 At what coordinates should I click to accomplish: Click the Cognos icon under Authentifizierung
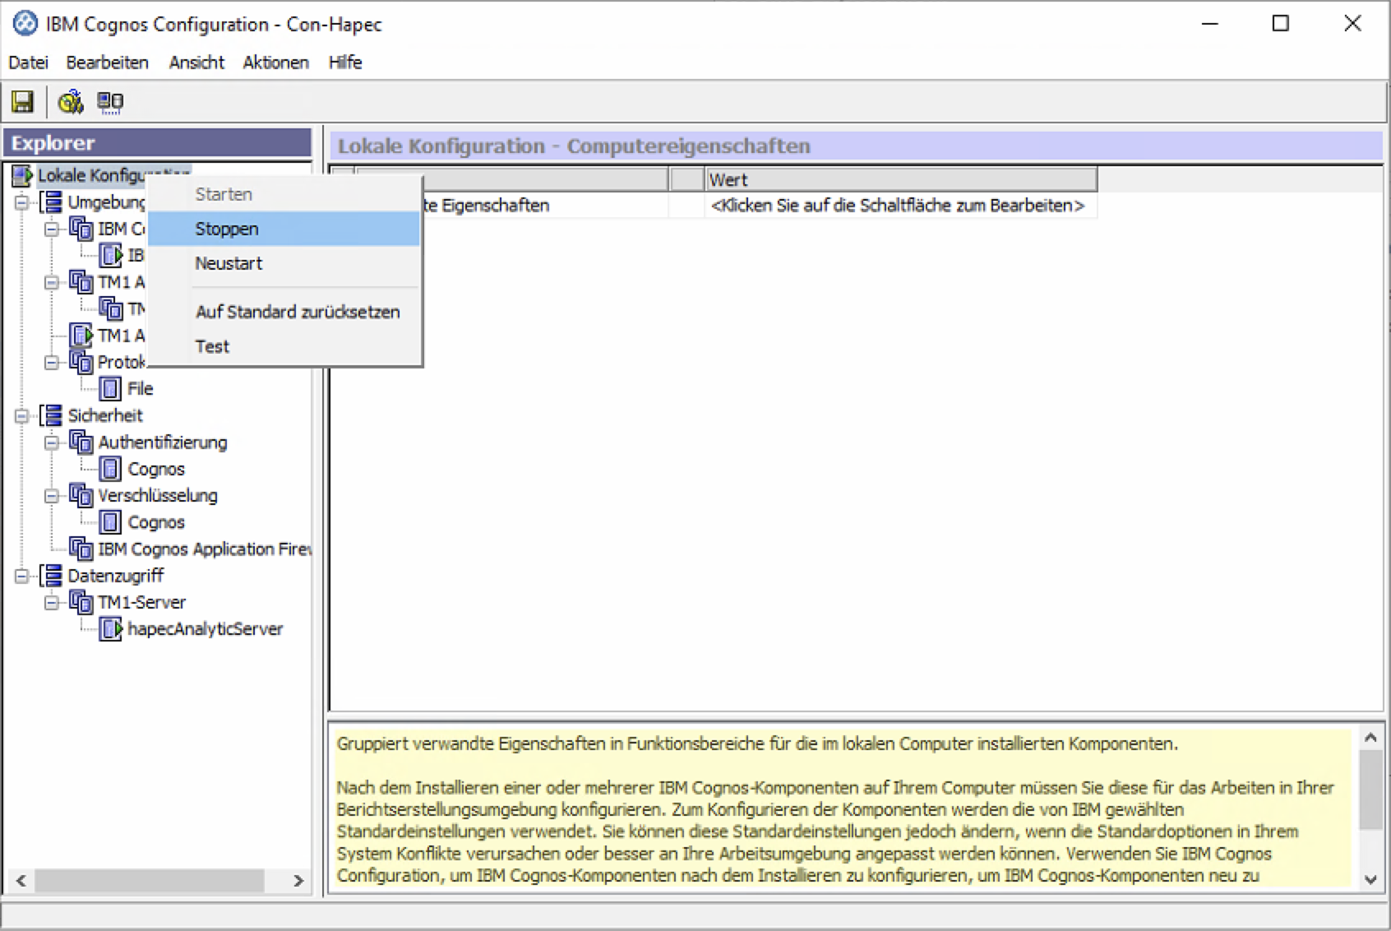point(110,469)
